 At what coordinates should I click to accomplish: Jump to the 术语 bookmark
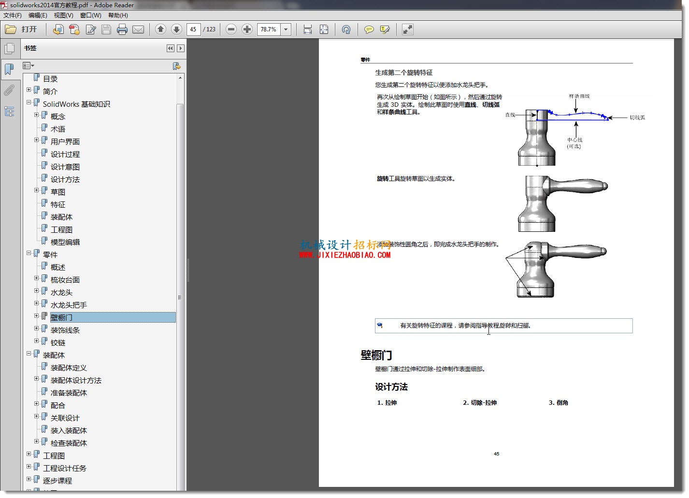tap(58, 129)
